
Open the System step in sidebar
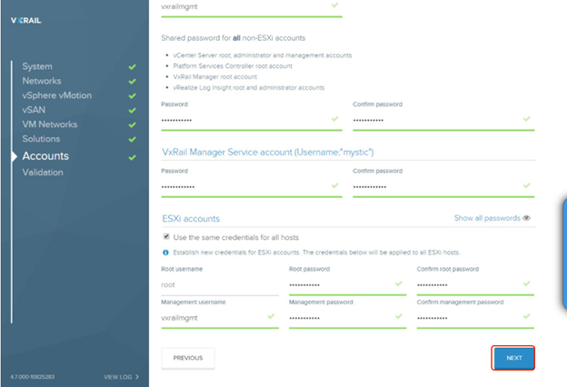click(37, 66)
